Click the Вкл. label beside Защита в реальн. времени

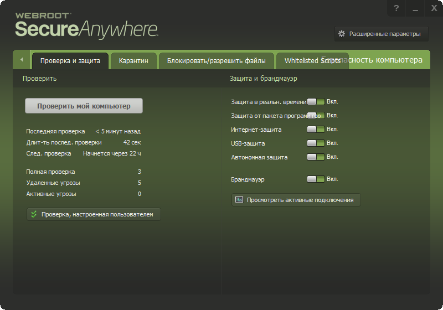click(x=332, y=102)
